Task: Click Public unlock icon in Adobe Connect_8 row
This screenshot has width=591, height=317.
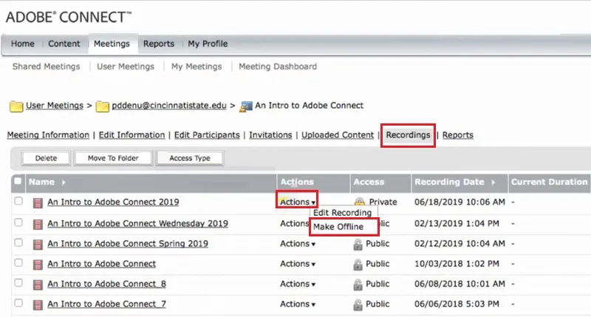Action: click(358, 284)
